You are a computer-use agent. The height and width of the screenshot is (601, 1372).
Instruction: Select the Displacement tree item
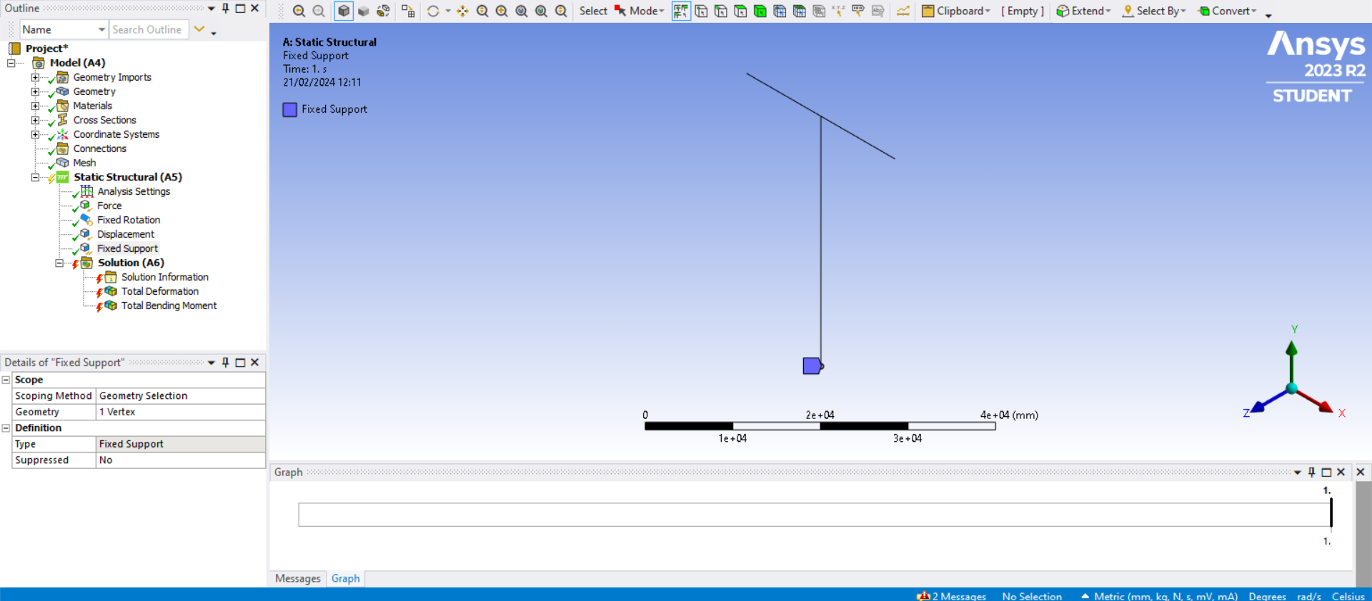126,234
